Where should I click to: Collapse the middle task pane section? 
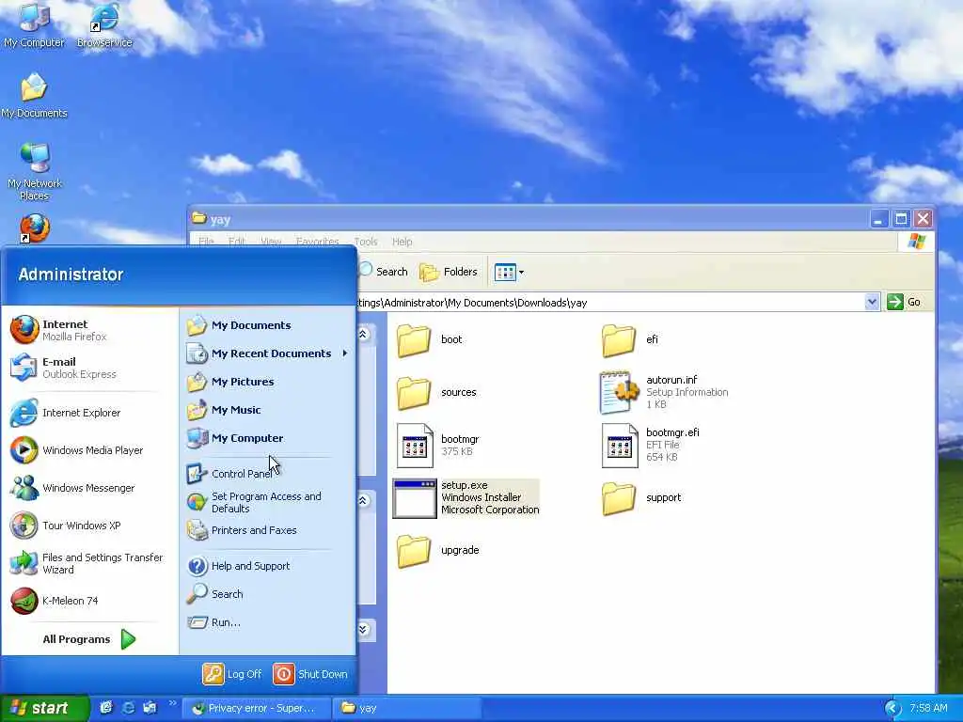[363, 501]
